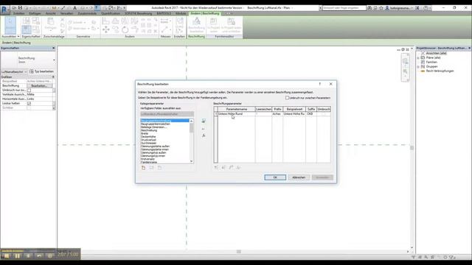Click search field in title bar

(344, 8)
